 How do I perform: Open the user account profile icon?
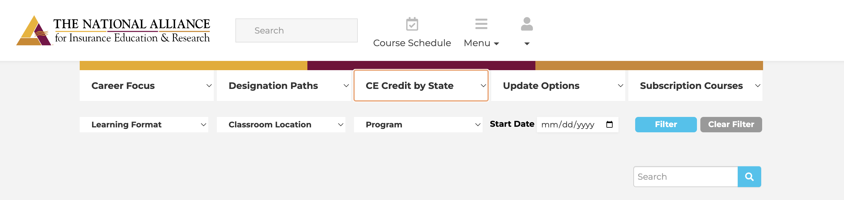[x=526, y=24]
